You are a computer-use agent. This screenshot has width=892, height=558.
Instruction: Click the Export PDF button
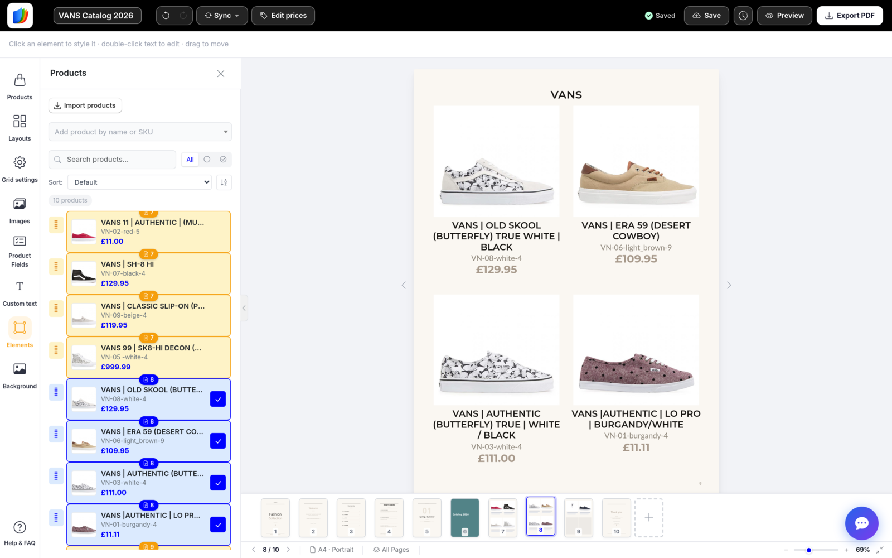(850, 16)
